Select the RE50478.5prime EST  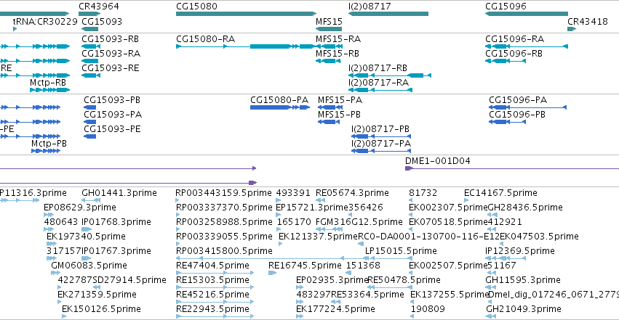(x=404, y=280)
